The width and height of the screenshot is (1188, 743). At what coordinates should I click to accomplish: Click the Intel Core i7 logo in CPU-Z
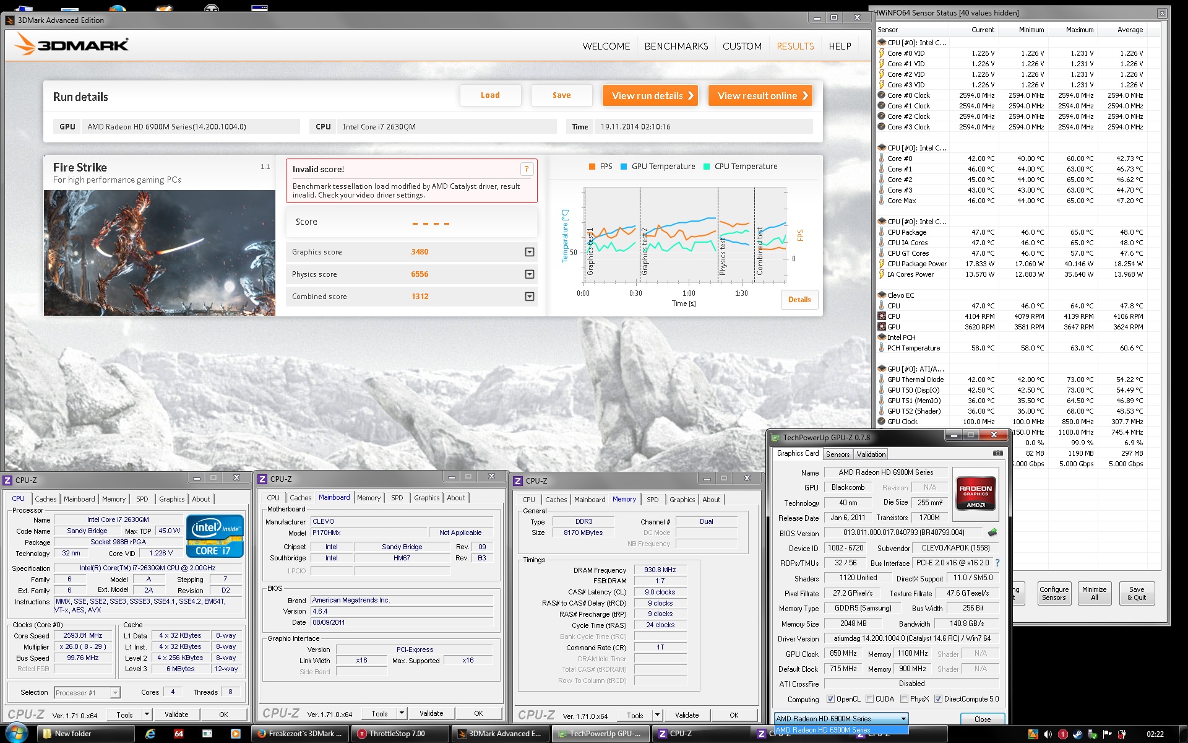pos(215,536)
